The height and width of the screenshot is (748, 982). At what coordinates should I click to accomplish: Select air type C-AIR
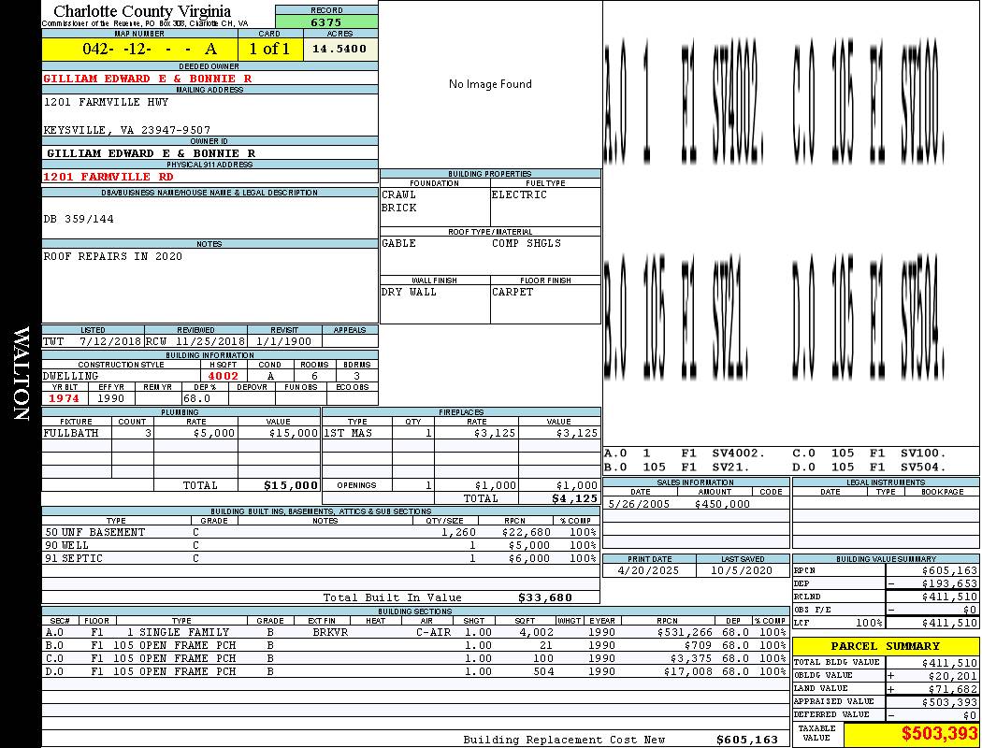(x=433, y=632)
